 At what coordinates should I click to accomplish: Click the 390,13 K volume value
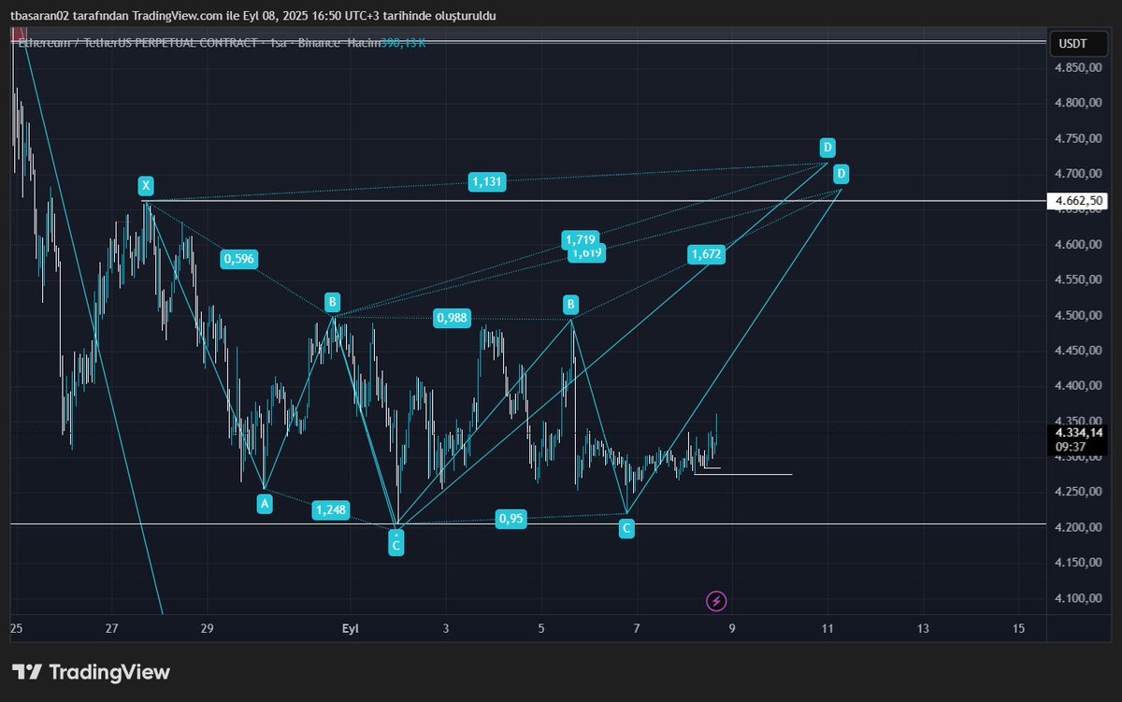(x=403, y=43)
